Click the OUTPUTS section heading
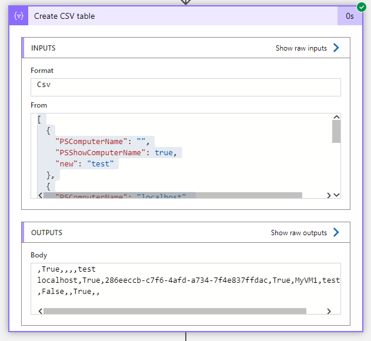This screenshot has width=371, height=341. point(46,233)
